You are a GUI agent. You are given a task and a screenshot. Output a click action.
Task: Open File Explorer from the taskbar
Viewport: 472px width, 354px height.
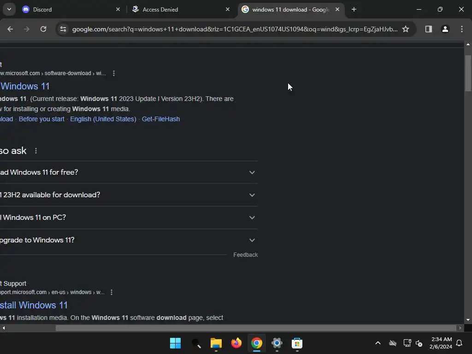[x=216, y=343]
